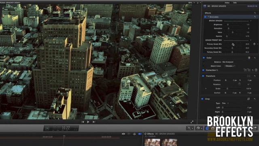This screenshot has width=259, height=146.
Task: Toggle the audio skimming icon above the timeline
Action: [129, 134]
